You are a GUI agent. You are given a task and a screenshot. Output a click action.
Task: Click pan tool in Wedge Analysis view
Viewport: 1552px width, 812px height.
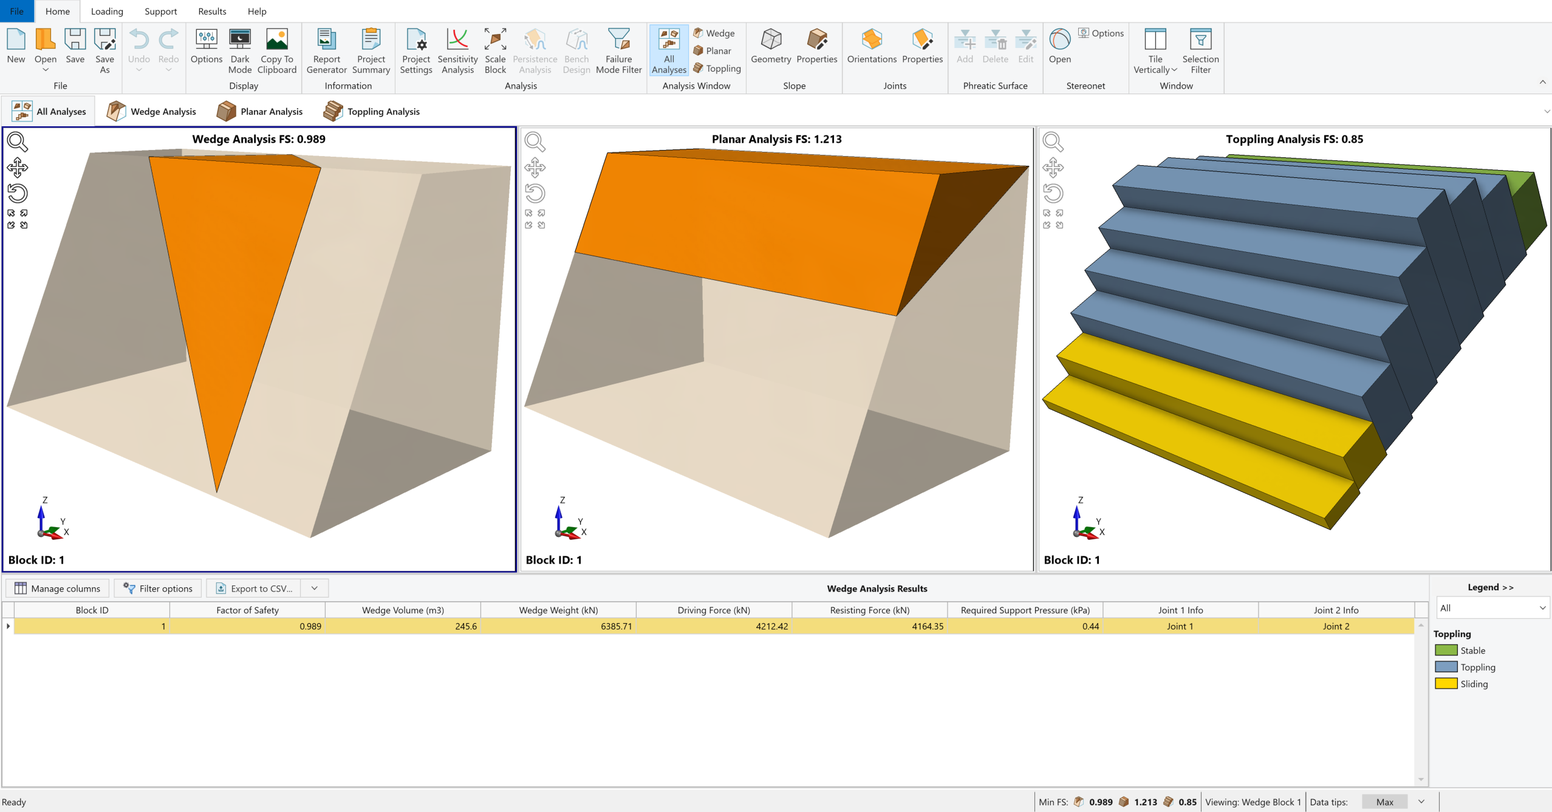click(17, 167)
